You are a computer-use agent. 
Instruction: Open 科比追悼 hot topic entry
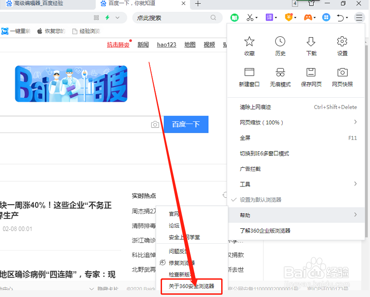(143, 255)
